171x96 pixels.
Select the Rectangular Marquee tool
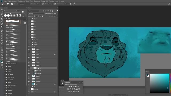(x=2, y=12)
